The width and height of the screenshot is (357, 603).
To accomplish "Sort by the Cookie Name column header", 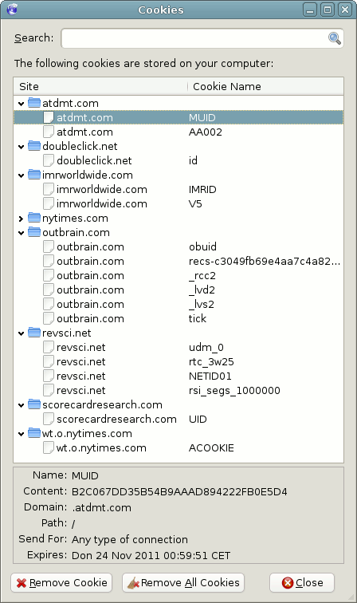I will [x=265, y=86].
